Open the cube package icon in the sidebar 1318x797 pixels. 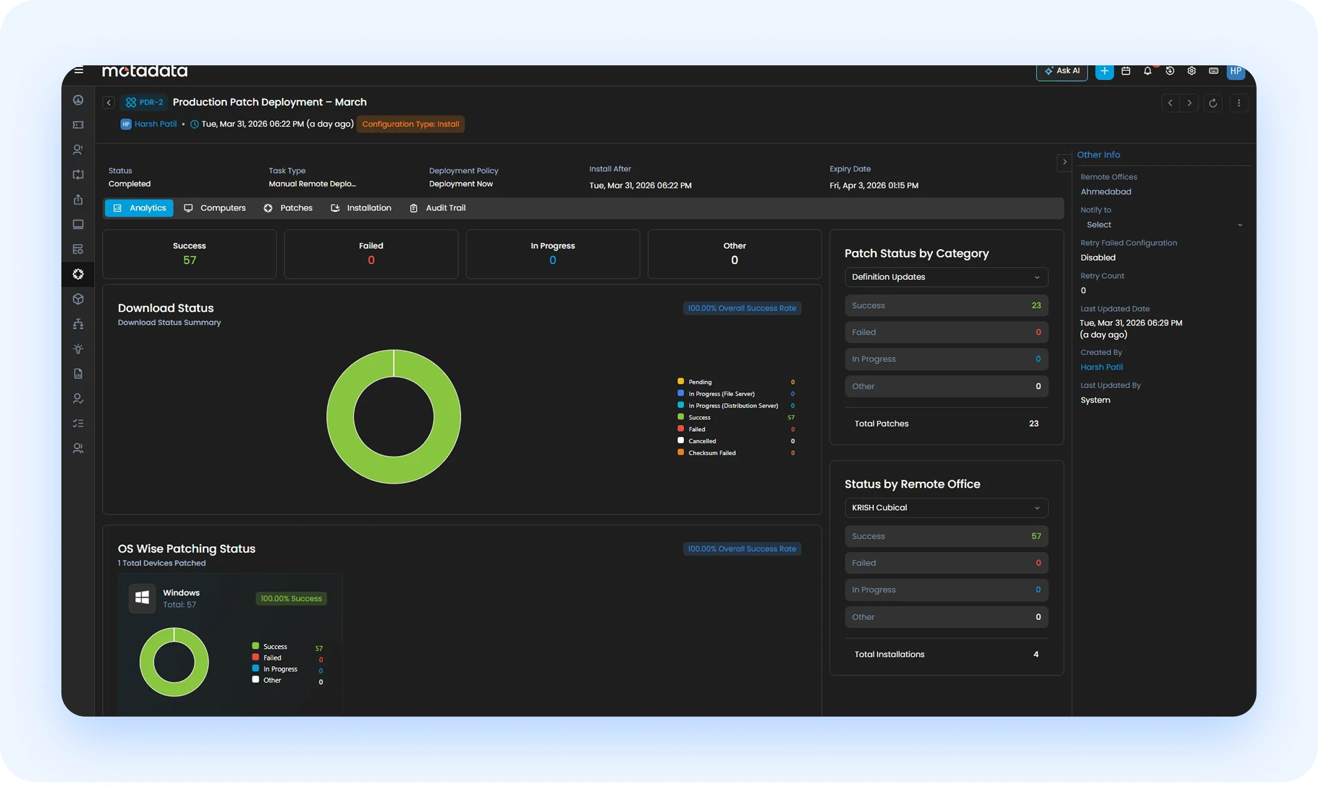78,299
